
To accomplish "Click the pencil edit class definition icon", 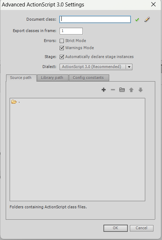I will [147, 19].
